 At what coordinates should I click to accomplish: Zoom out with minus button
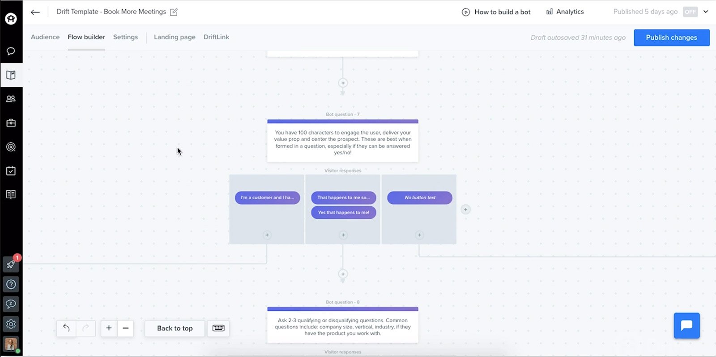pos(126,328)
